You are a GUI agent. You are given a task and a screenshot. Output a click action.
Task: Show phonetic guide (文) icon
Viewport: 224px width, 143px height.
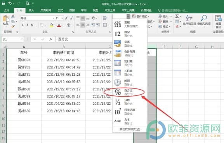pyautogui.click(x=68, y=25)
